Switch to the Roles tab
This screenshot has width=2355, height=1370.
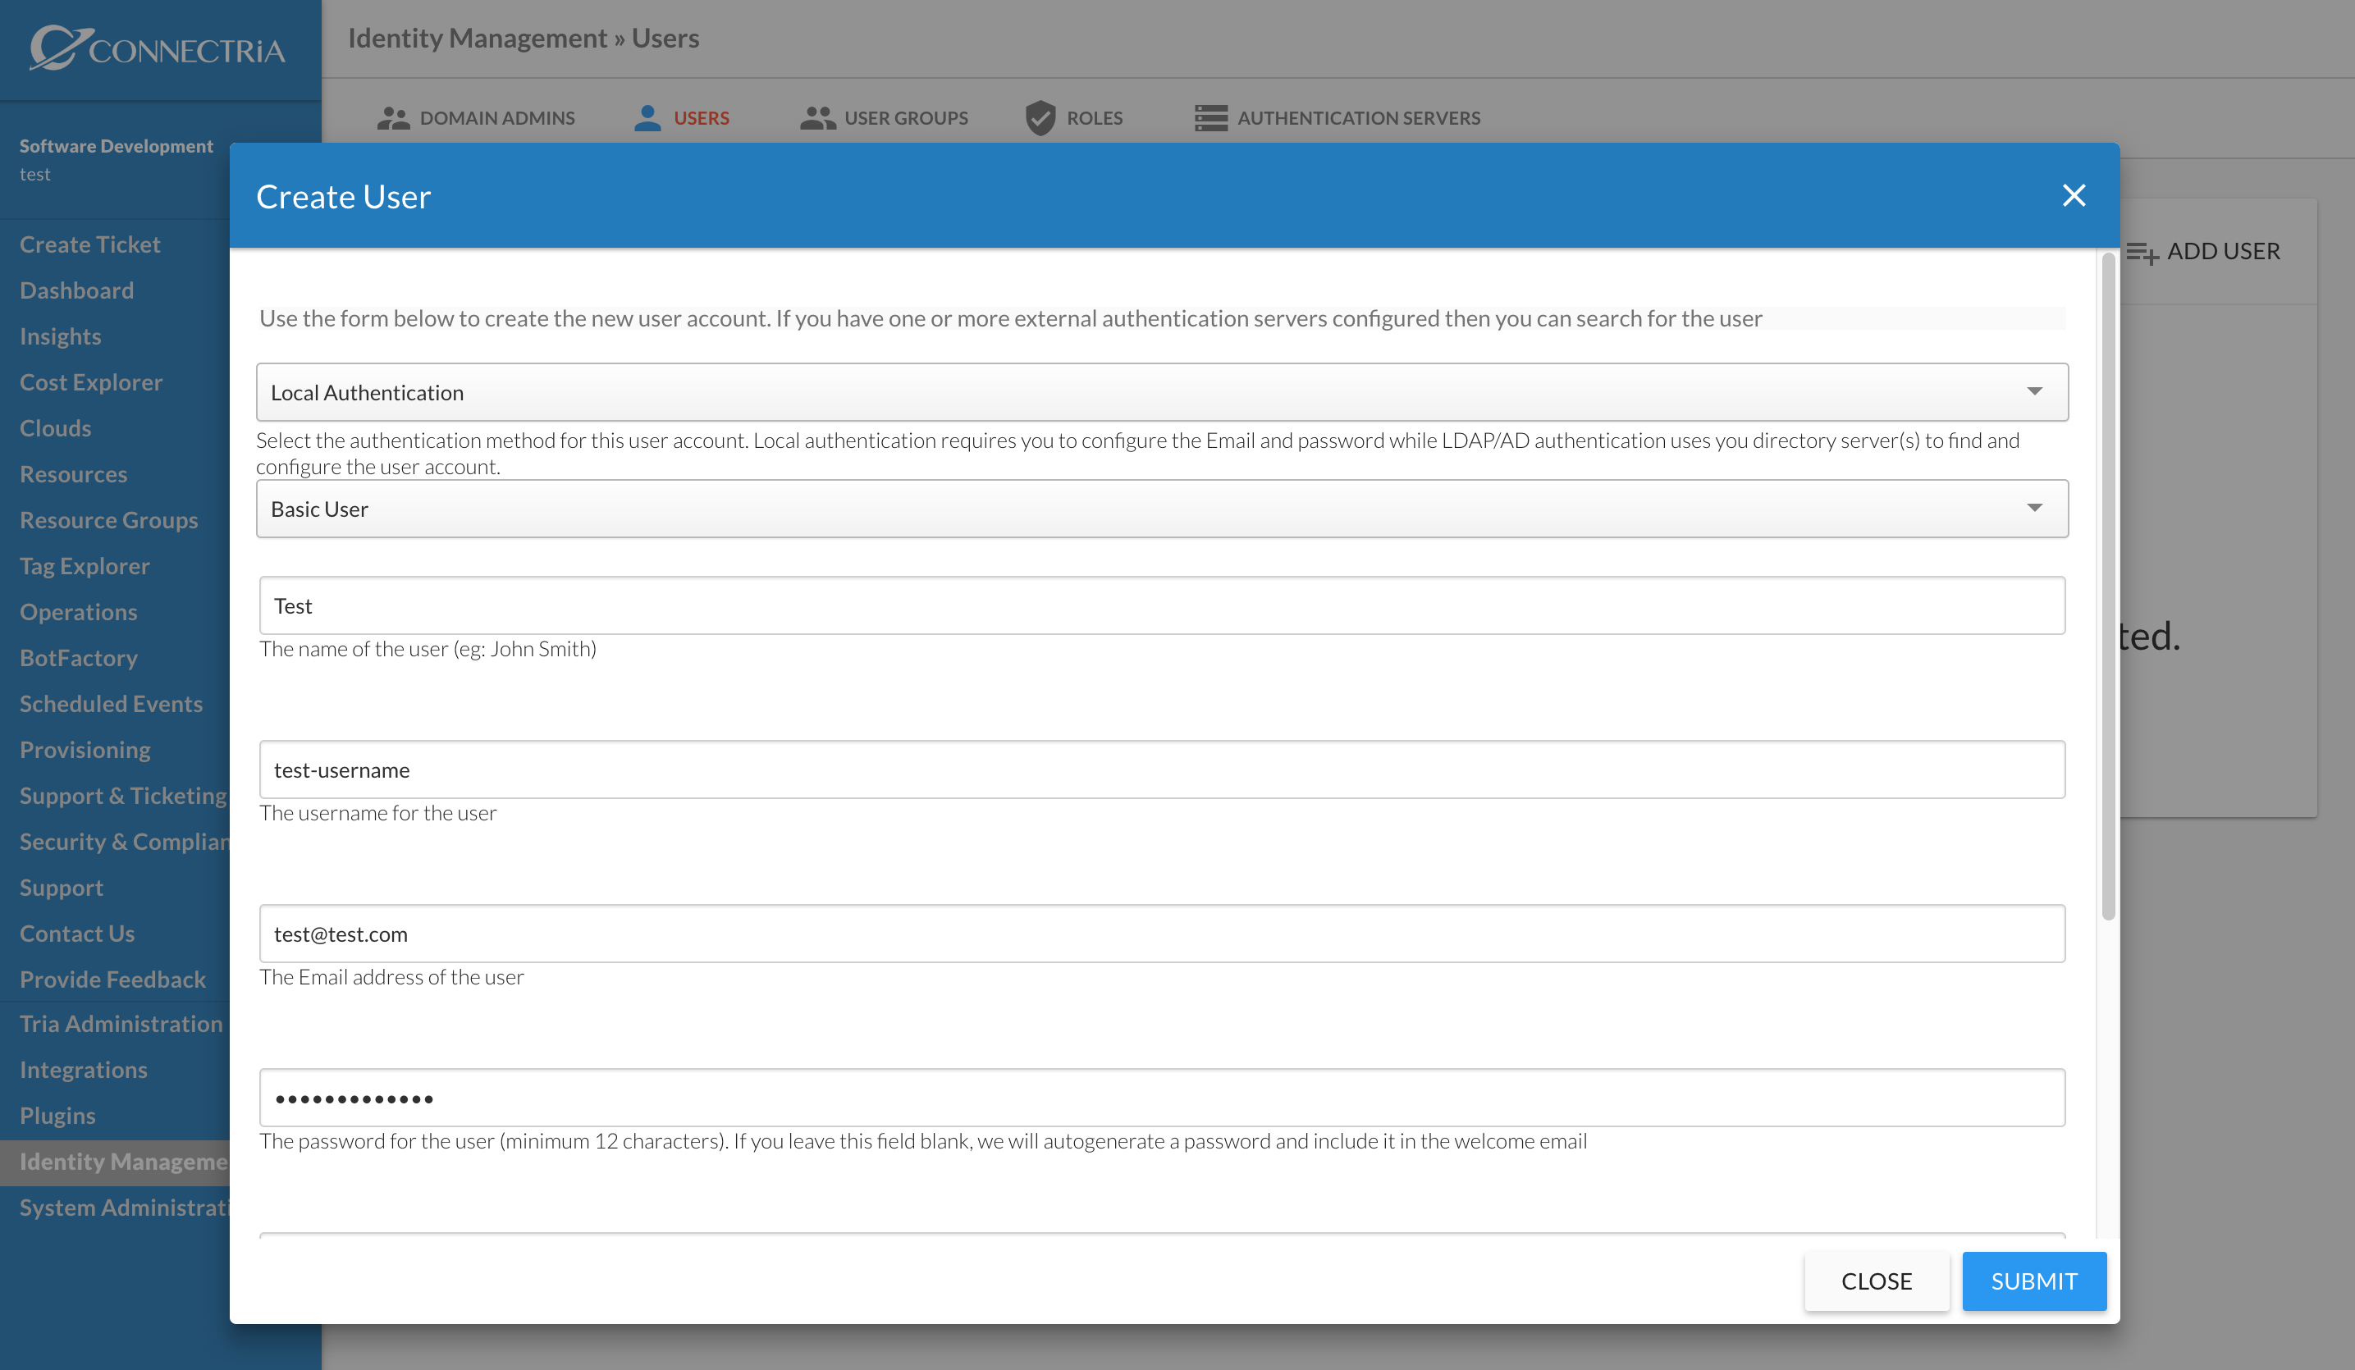[x=1074, y=118]
